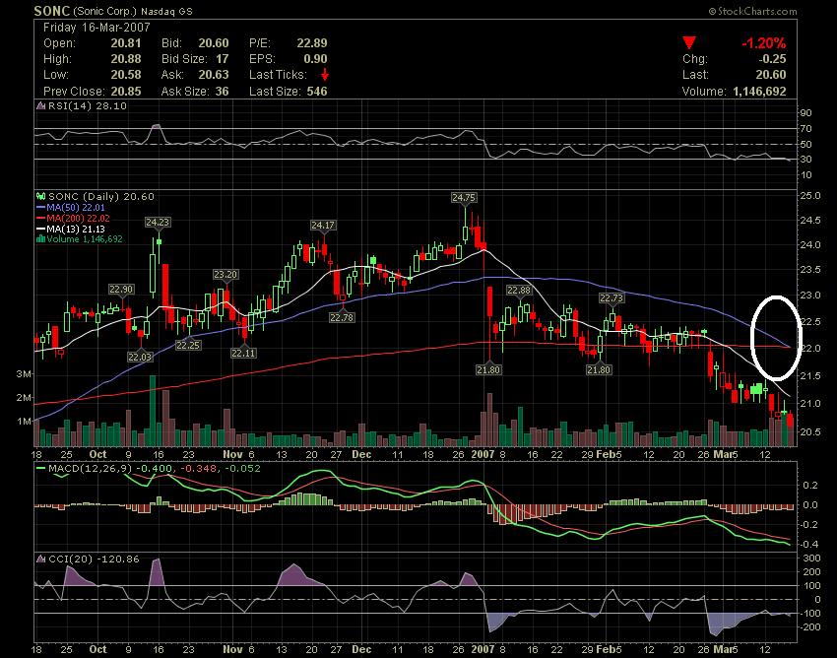Click the P/E value 22.89
837x658 pixels.
coord(312,43)
